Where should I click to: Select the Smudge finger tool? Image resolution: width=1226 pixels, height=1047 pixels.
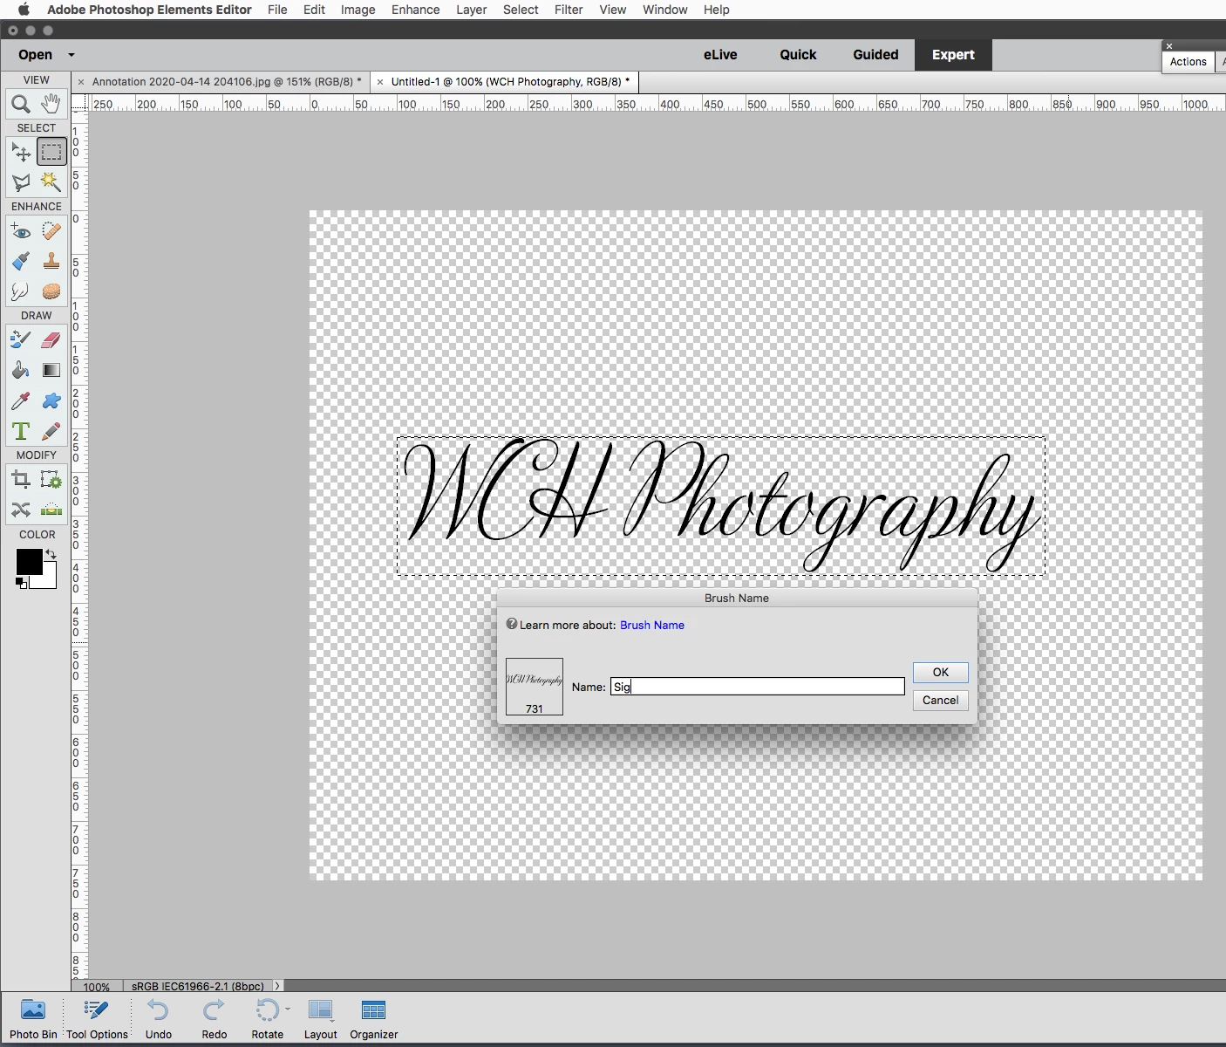point(21,291)
